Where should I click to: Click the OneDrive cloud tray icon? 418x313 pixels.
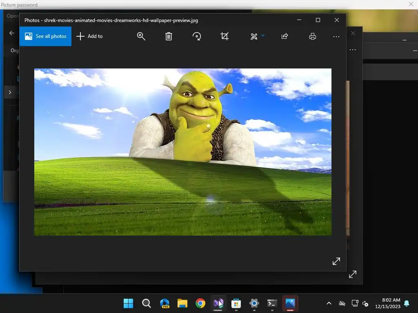tap(342, 303)
